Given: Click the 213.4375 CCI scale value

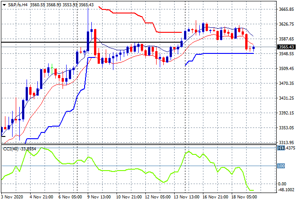Looking at the screenshot, I should pyautogui.click(x=286, y=148).
